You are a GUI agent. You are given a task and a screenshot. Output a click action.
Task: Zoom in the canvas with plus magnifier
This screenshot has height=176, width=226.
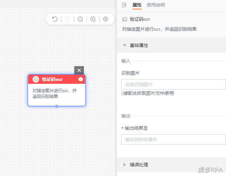pyautogui.click(x=93, y=19)
